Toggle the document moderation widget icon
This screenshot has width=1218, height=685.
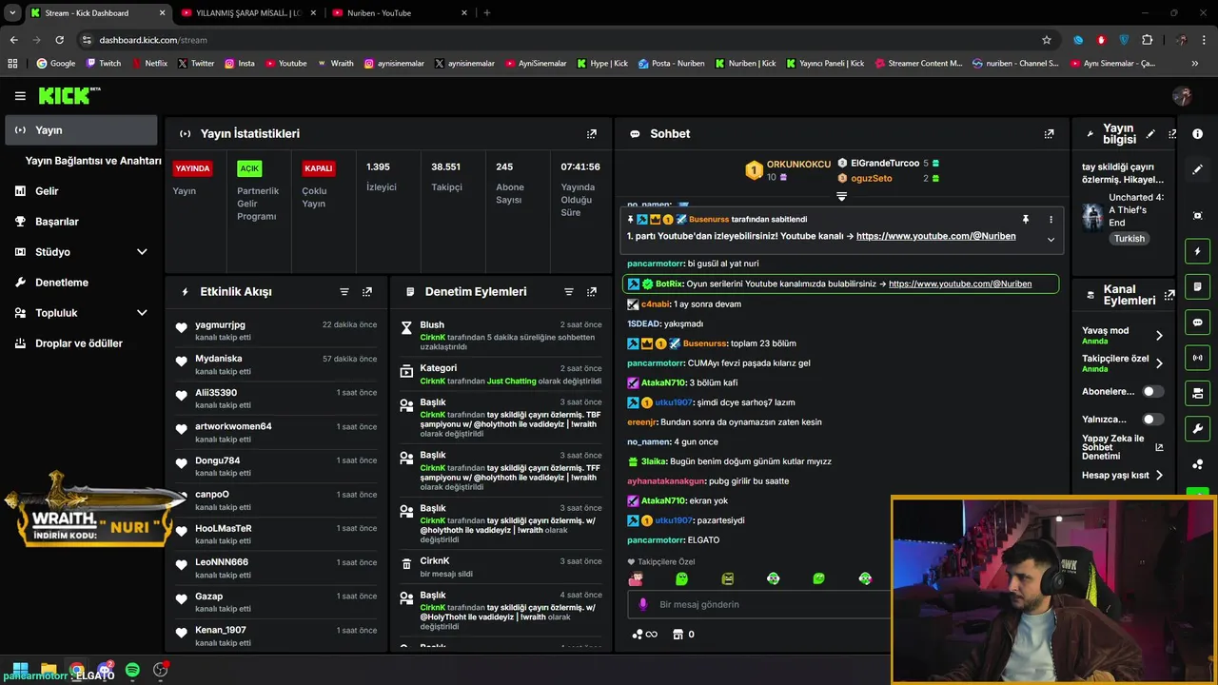coord(1198,286)
